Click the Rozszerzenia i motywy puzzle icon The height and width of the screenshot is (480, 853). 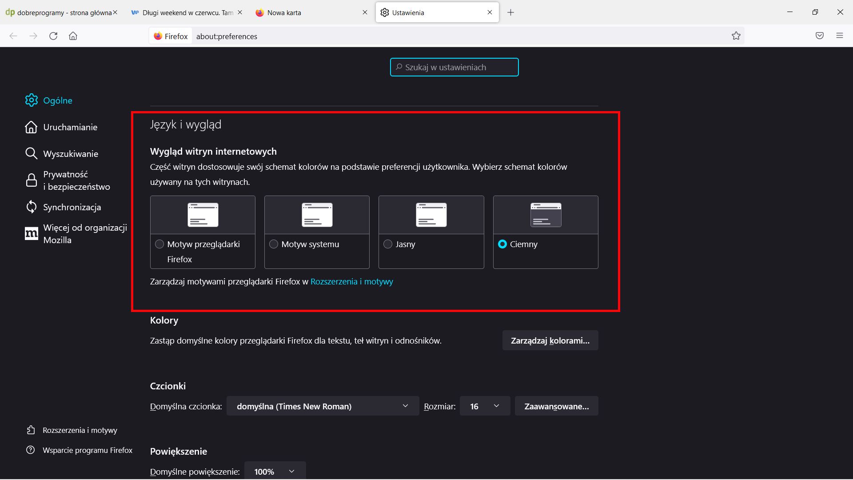click(x=30, y=430)
